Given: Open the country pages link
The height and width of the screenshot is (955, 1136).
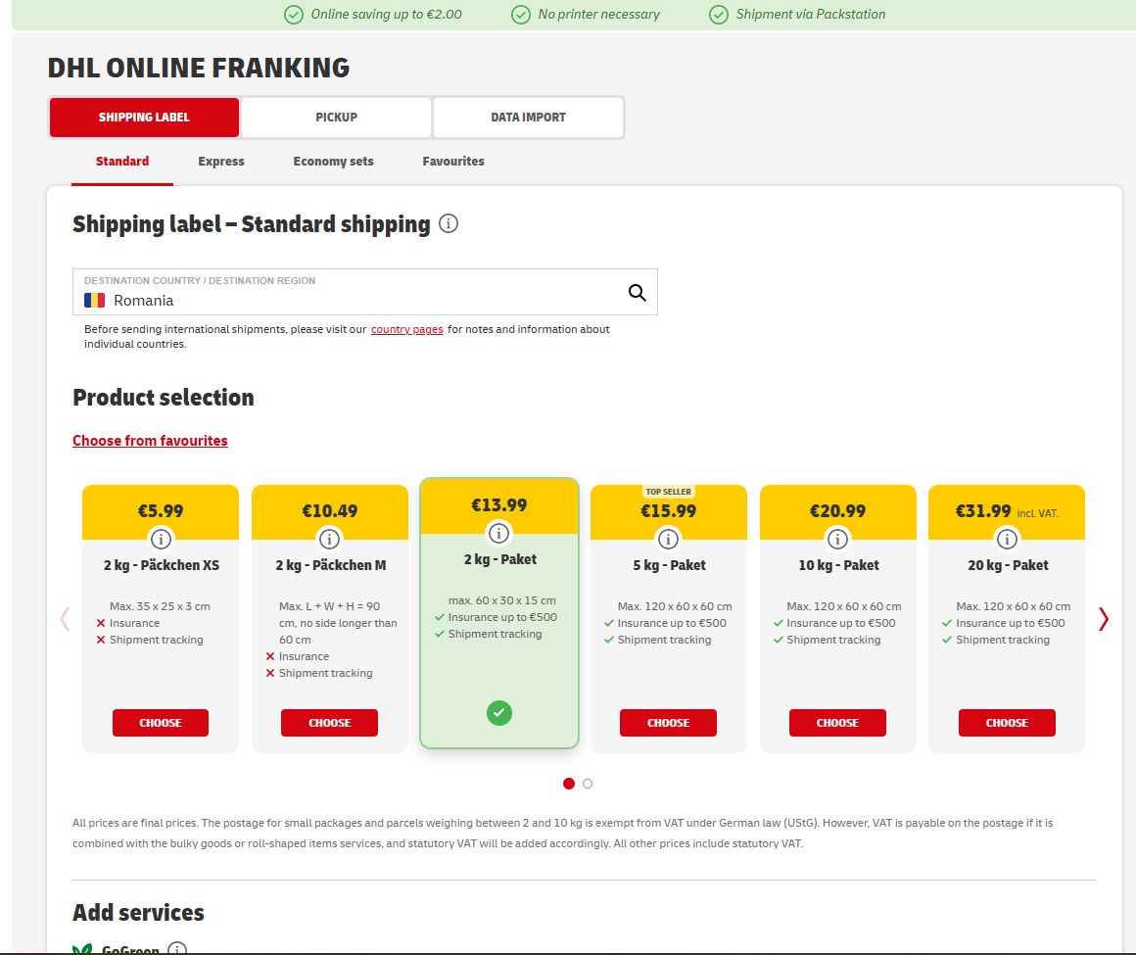Looking at the screenshot, I should click(406, 330).
